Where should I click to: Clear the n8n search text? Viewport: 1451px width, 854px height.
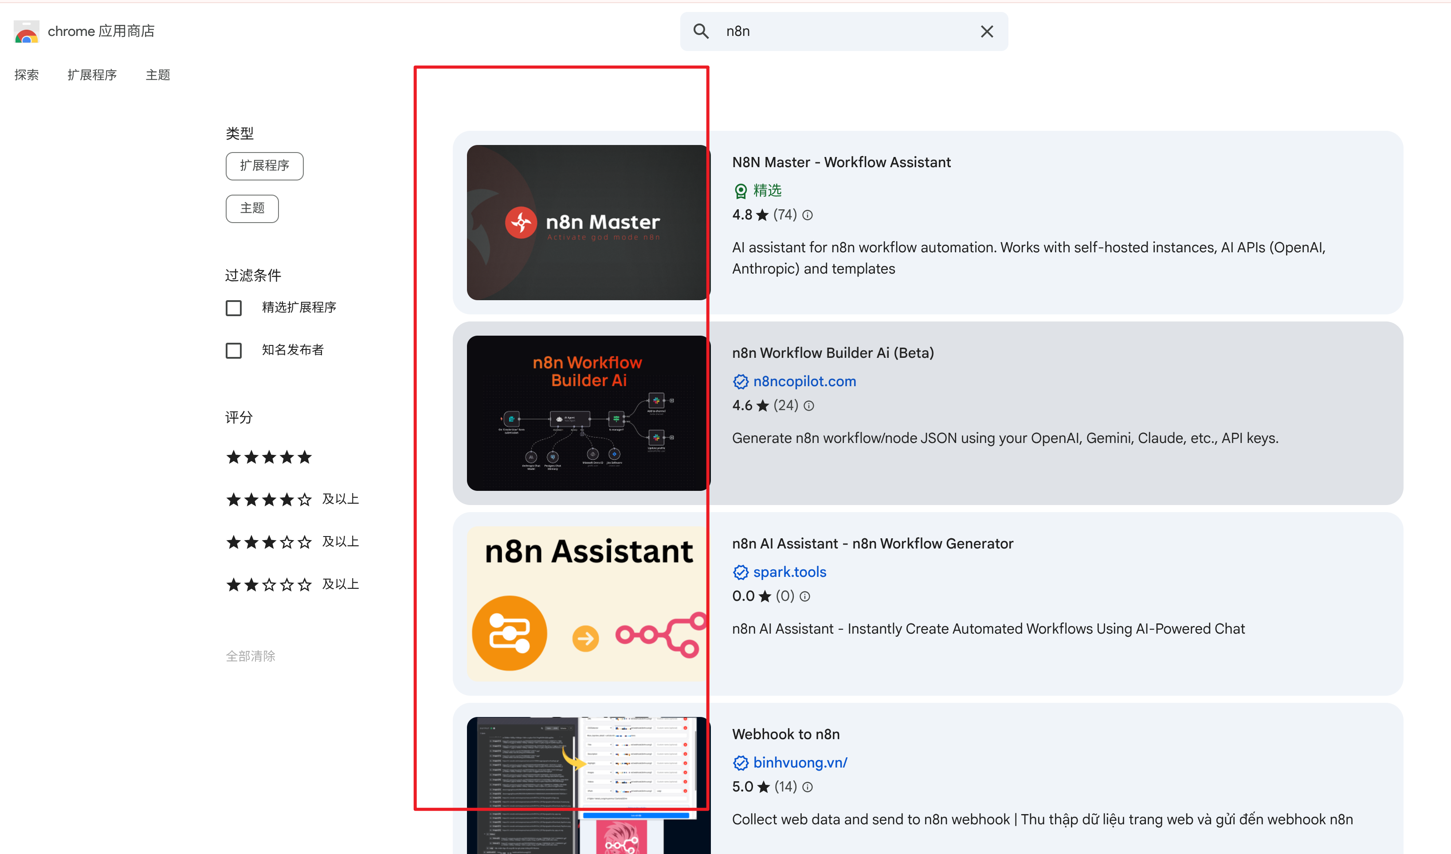(x=987, y=31)
